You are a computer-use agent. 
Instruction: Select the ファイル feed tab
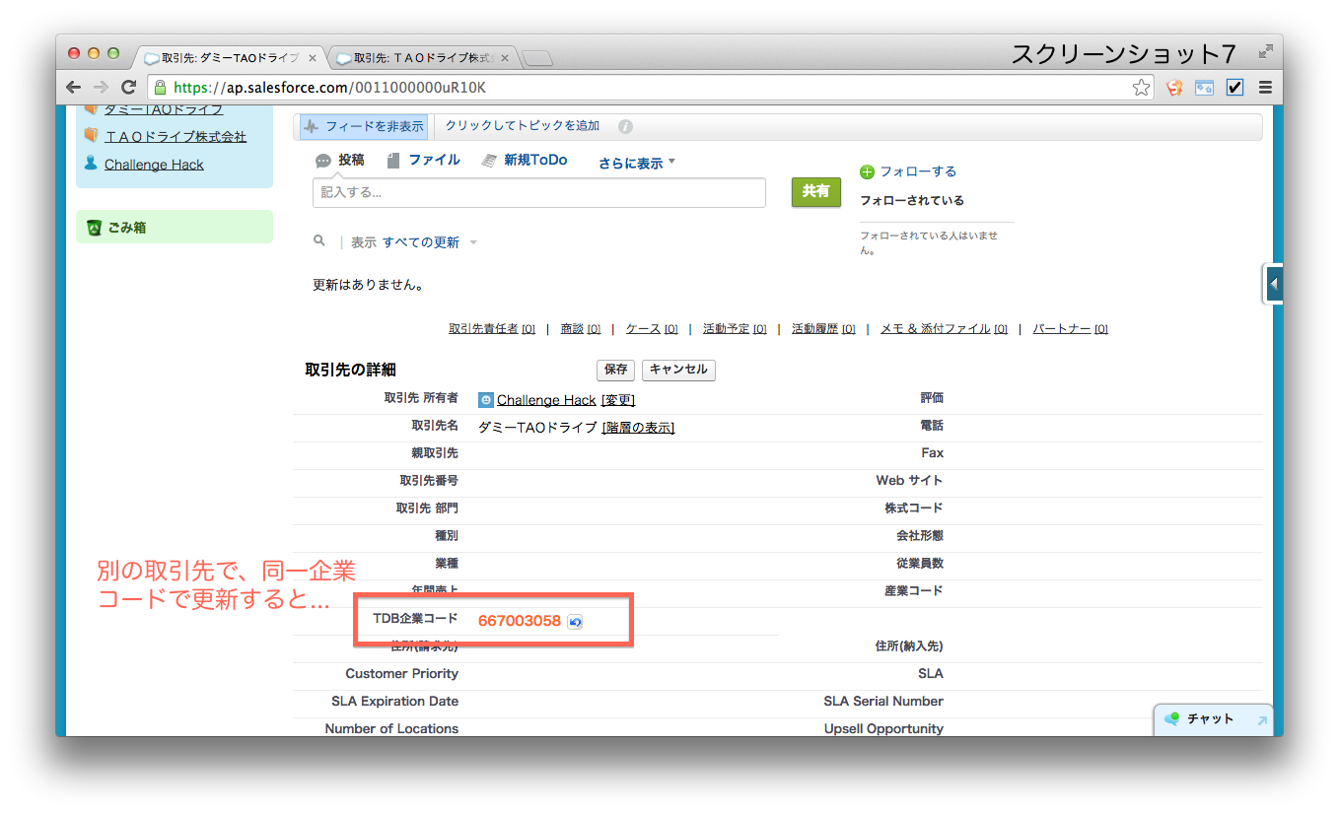click(x=424, y=160)
